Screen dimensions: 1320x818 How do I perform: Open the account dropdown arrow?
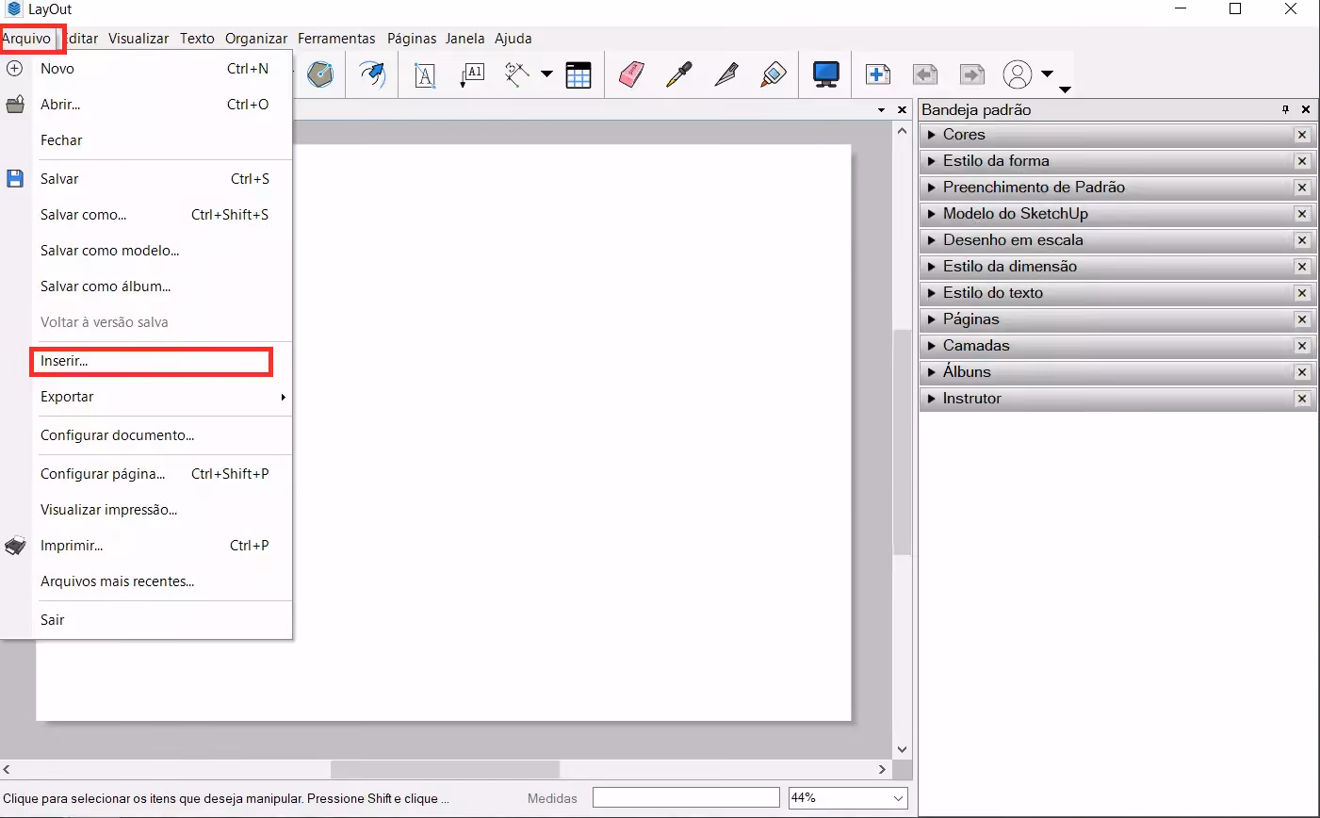(x=1047, y=74)
